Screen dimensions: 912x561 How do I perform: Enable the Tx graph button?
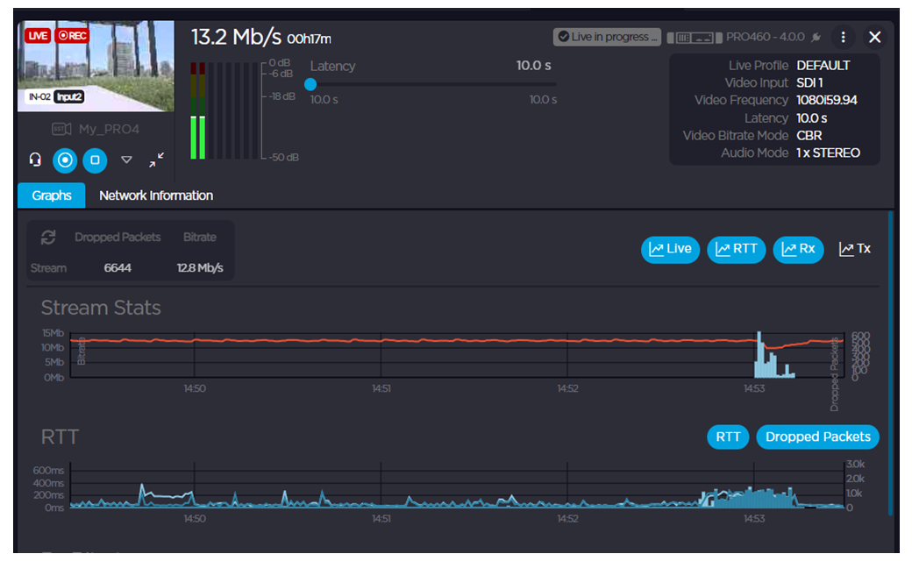pos(854,250)
